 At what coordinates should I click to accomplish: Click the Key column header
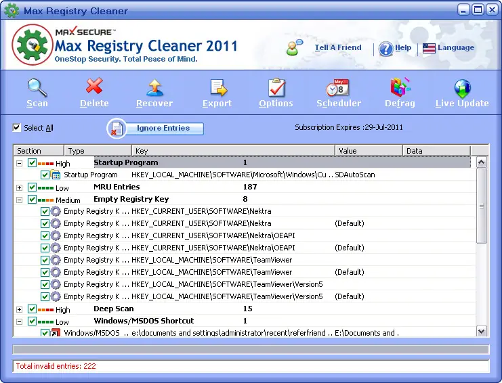[x=234, y=151]
